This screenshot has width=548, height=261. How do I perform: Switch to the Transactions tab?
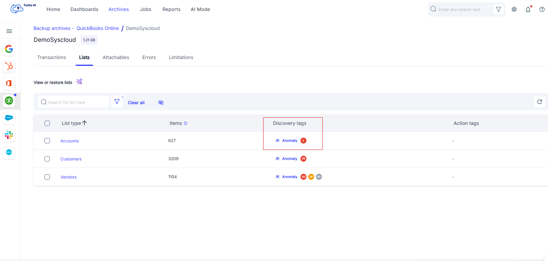click(x=52, y=57)
